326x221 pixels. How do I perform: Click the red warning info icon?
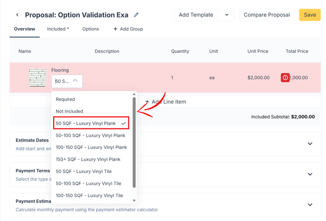pyautogui.click(x=285, y=77)
